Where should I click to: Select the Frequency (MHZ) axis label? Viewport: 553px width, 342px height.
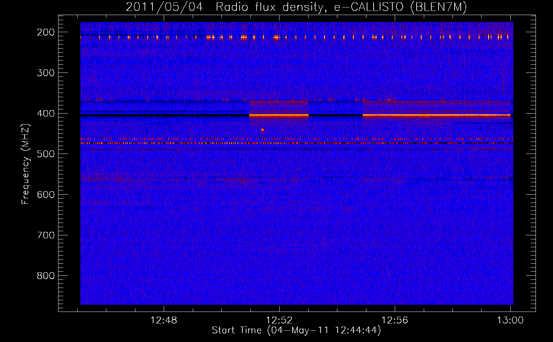click(x=26, y=164)
